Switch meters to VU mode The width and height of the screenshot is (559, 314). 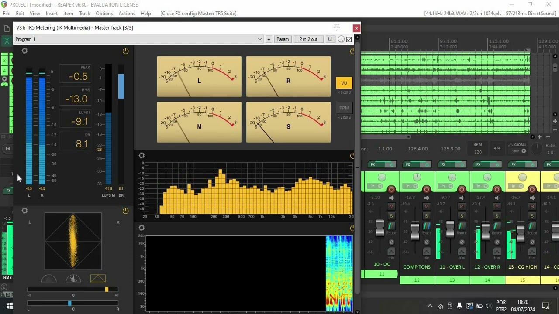344,83
